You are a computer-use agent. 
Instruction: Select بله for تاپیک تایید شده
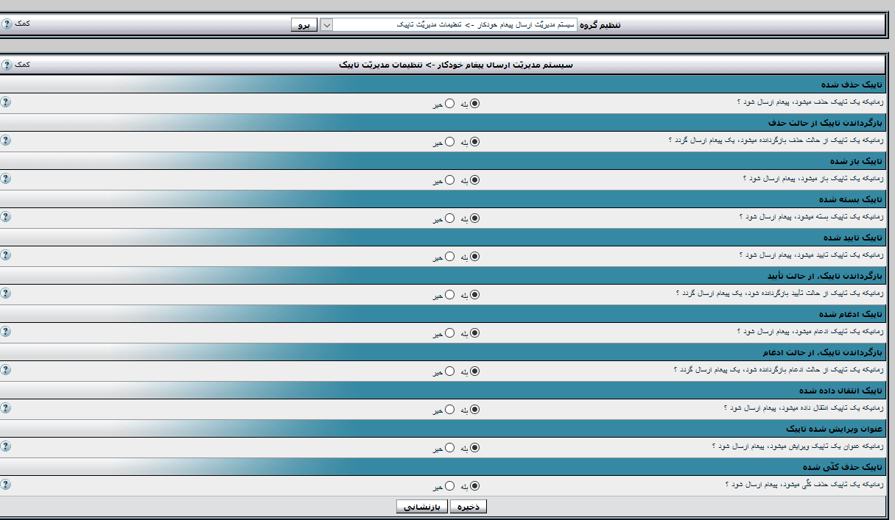(x=474, y=257)
